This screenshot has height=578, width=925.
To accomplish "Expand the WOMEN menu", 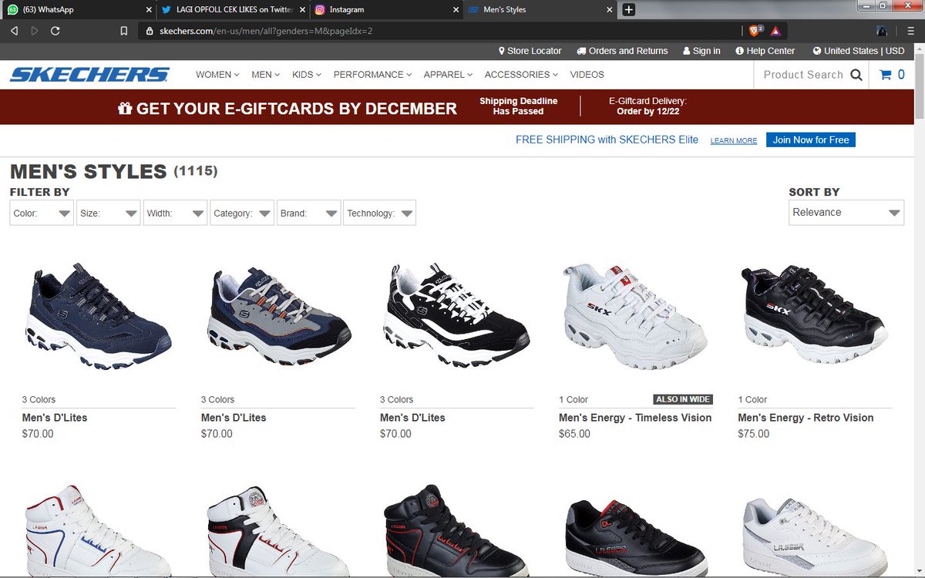I will [217, 75].
